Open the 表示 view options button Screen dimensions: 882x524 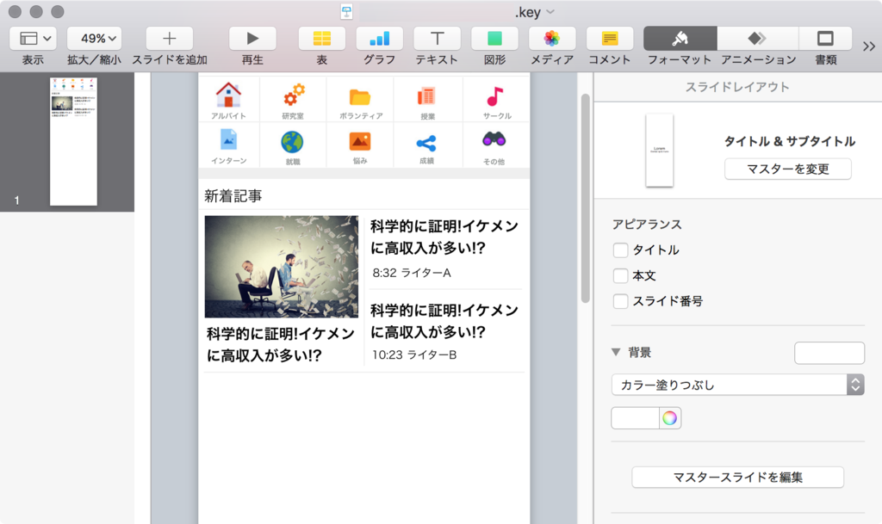[x=33, y=38]
